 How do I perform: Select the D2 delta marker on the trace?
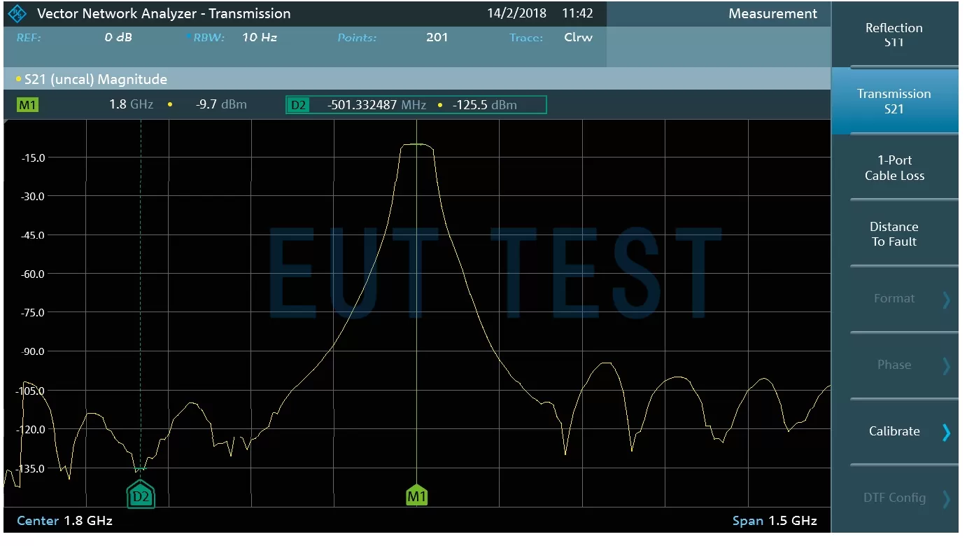(141, 496)
